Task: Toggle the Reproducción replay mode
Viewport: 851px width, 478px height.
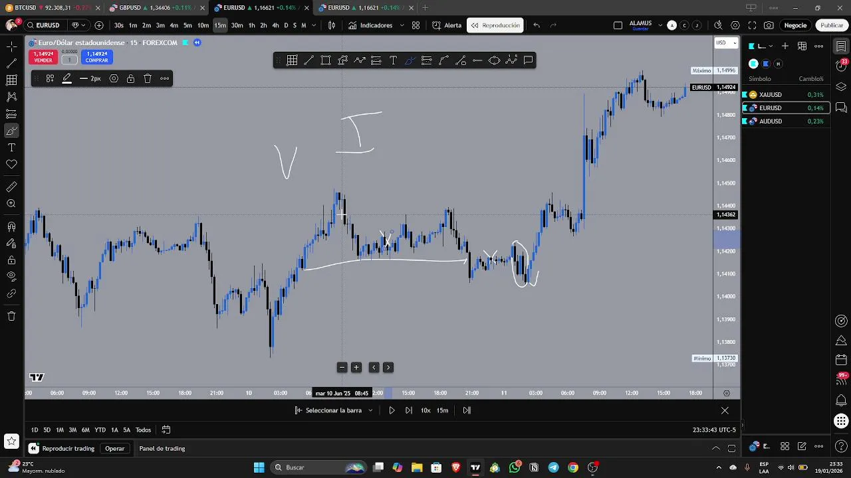Action: 495,25
